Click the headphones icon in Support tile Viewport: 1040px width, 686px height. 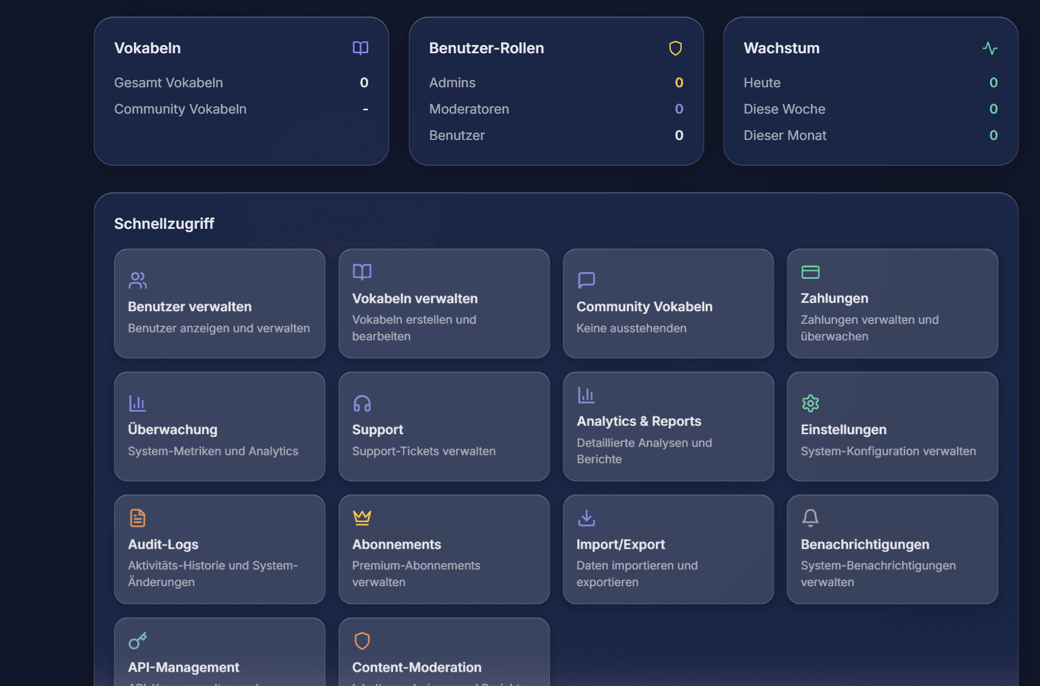[362, 403]
